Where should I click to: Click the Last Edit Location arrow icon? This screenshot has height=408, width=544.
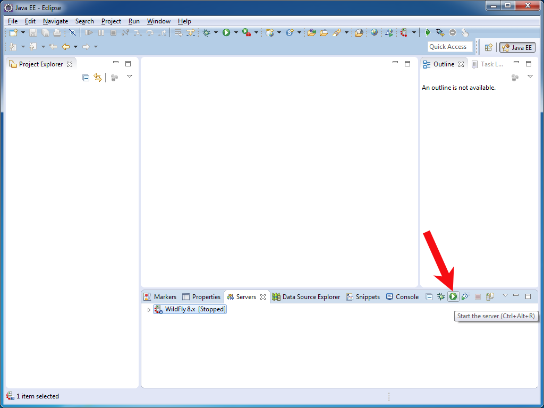coord(53,47)
